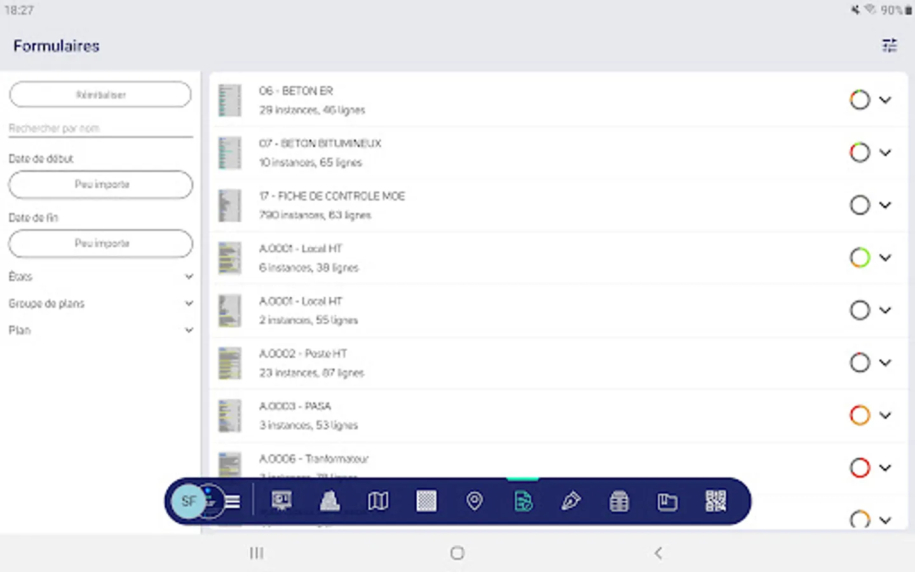
Task: Click the Formulaires page title
Action: point(57,46)
